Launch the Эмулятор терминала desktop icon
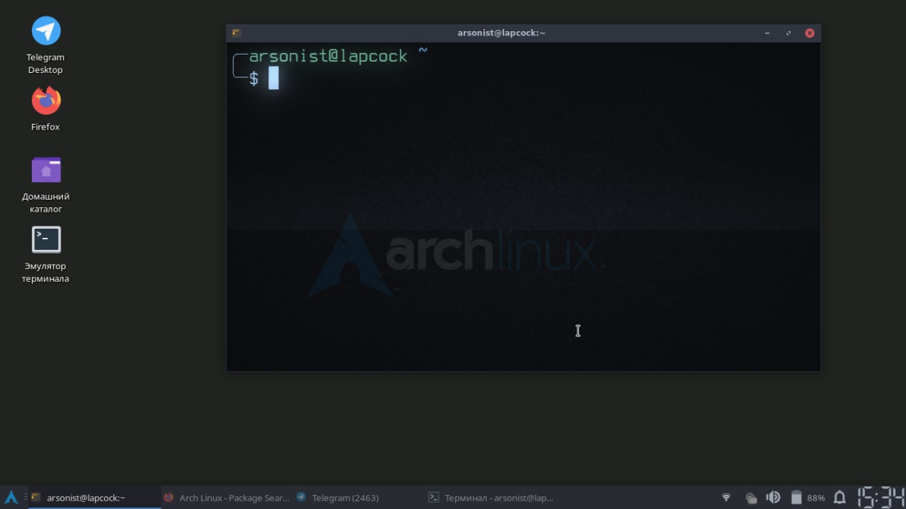This screenshot has height=509, width=906. tap(46, 239)
